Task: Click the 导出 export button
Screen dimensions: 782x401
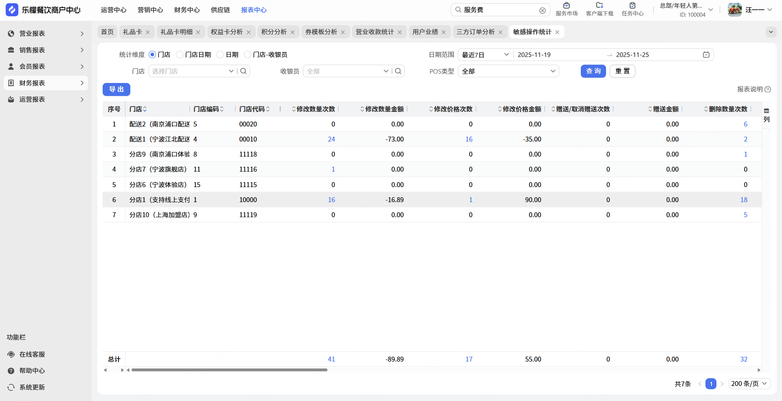Action: click(116, 89)
